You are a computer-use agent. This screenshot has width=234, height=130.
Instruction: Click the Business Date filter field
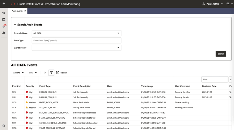(x=214, y=79)
